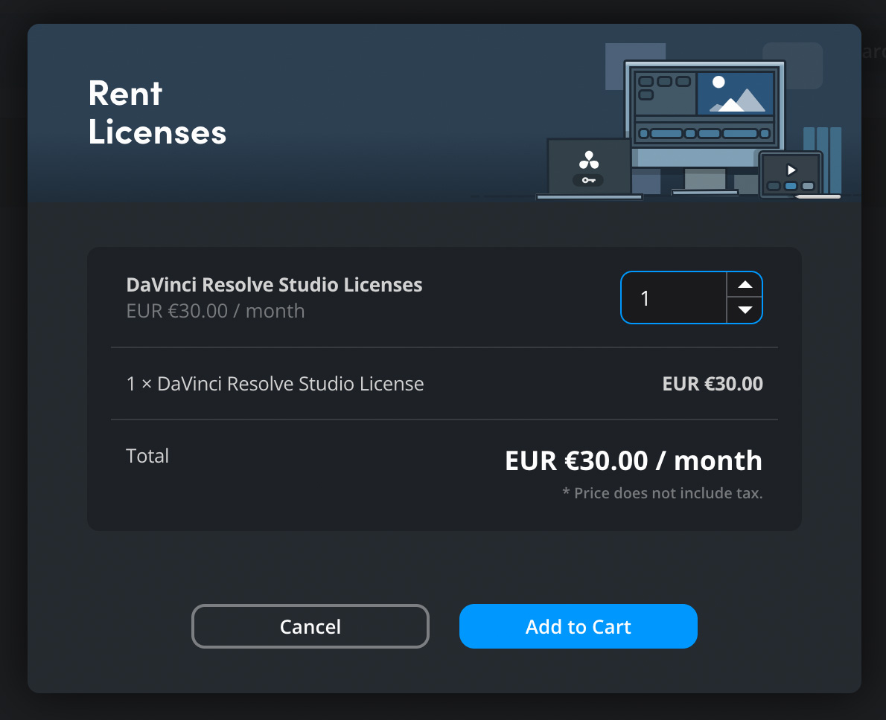Select the Rent Licenses heading

click(x=157, y=112)
